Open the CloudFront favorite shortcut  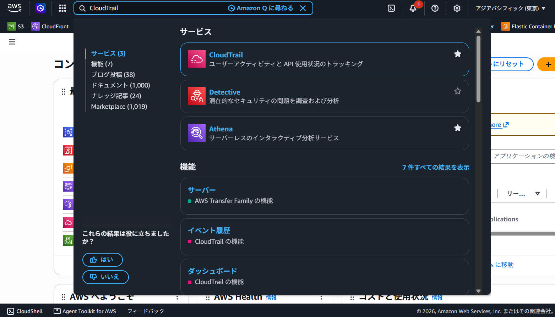[50, 27]
